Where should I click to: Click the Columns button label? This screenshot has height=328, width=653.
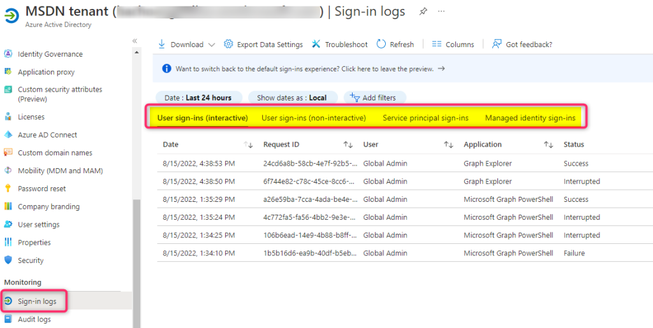click(460, 45)
